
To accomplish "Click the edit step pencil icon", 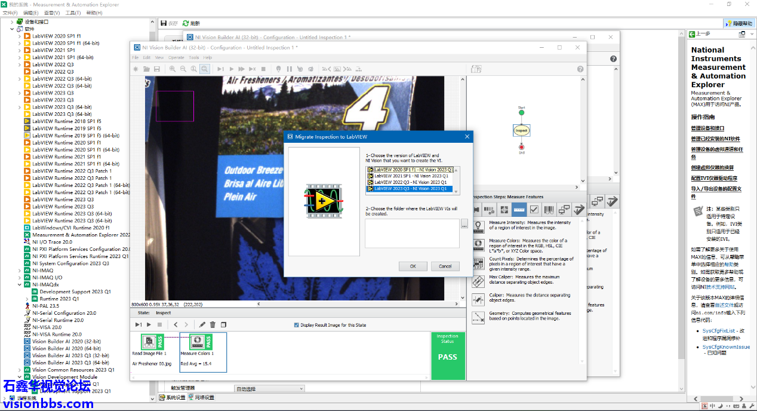I will [x=202, y=325].
